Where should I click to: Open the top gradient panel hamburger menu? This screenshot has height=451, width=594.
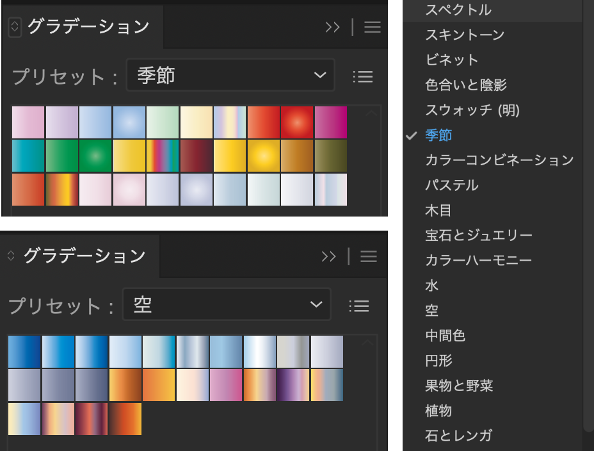point(373,27)
